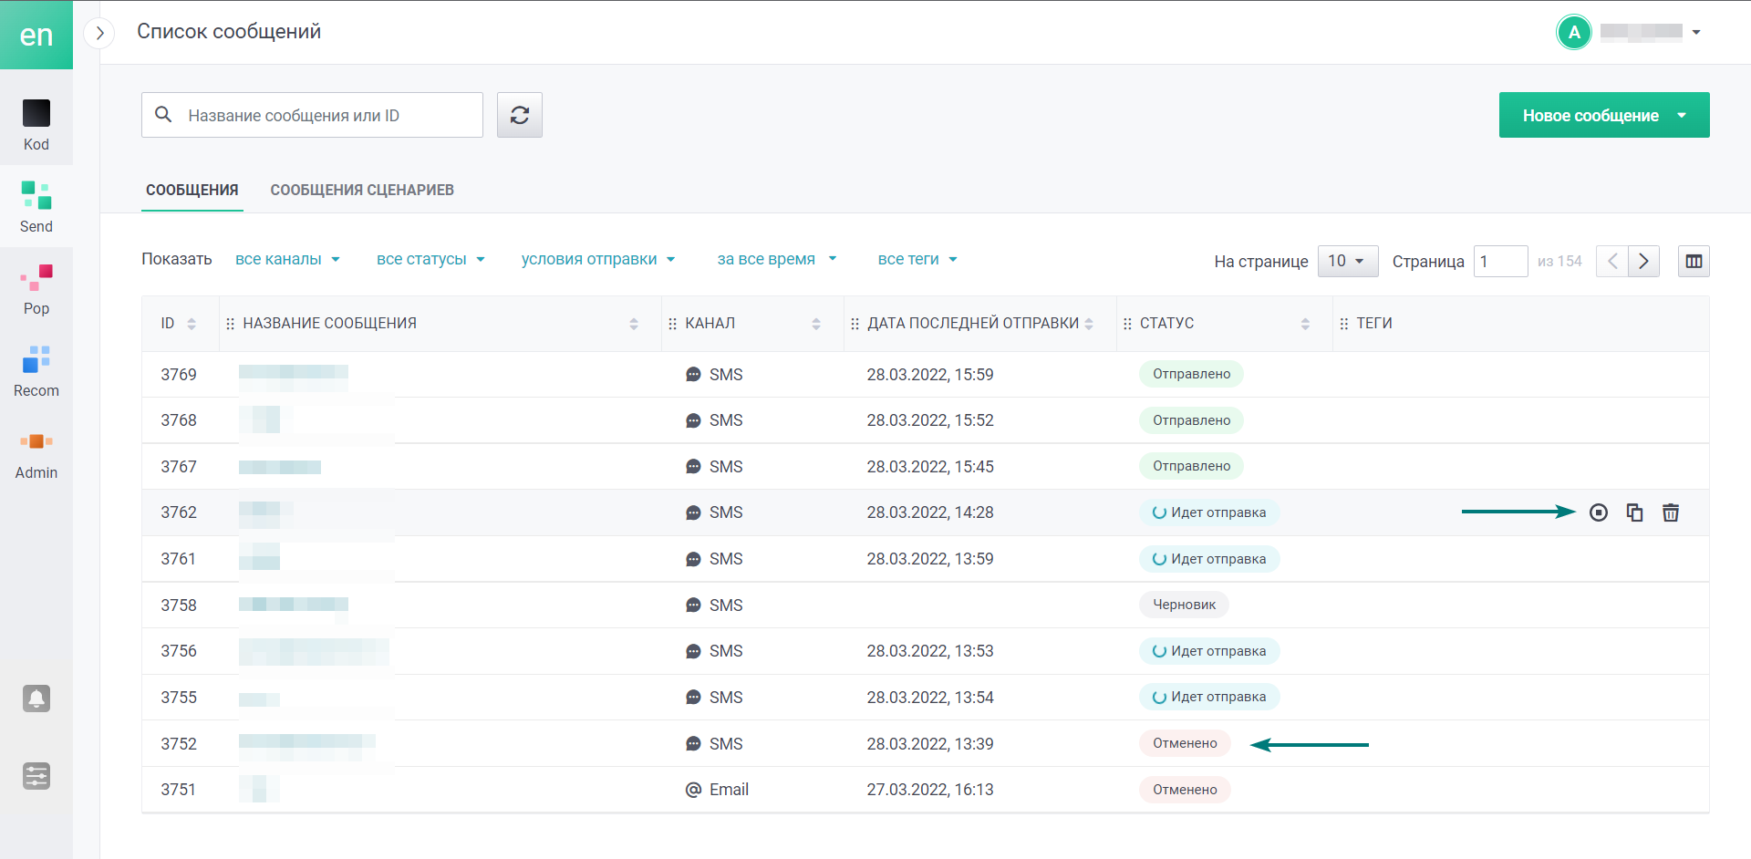Open the 'все статусы' filter

click(430, 259)
